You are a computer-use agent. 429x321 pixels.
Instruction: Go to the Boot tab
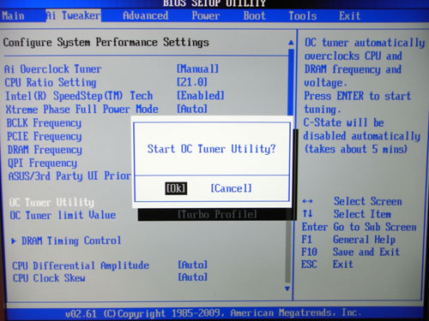254,15
